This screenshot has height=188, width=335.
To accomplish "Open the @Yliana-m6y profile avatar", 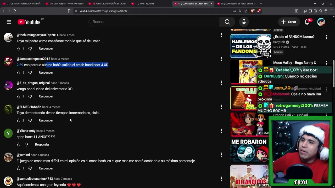I will [x=8, y=133].
